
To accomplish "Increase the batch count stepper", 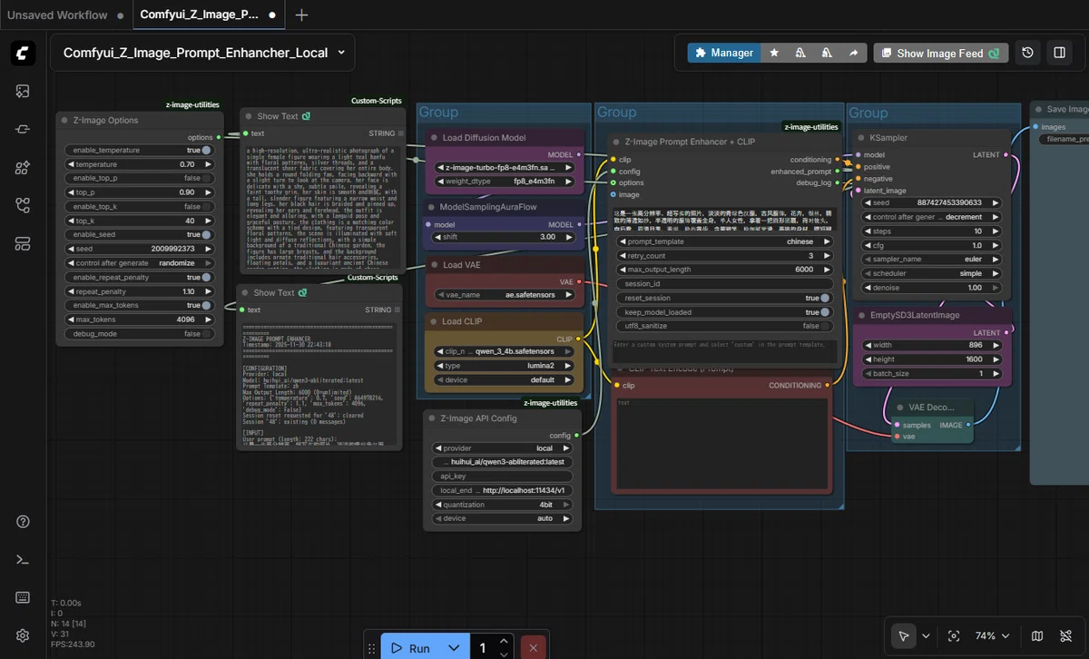I will (505, 642).
